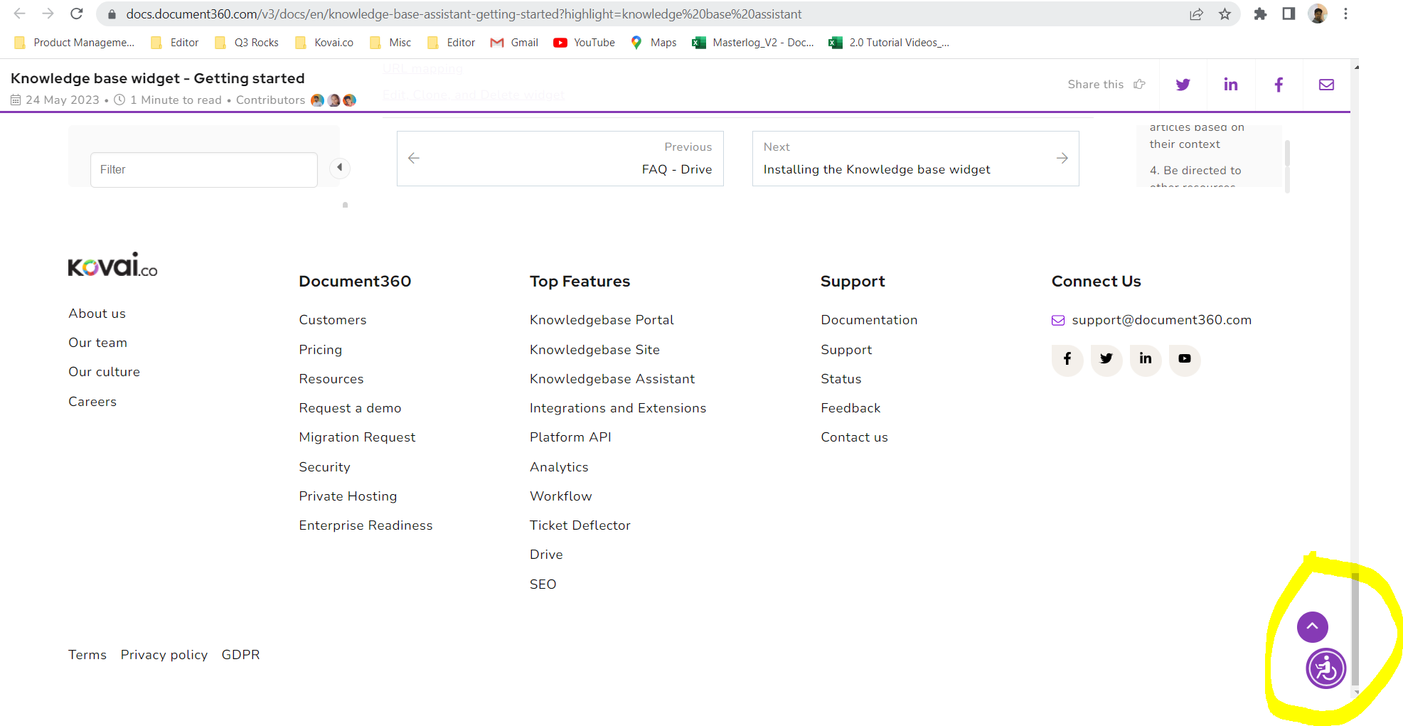Open the Q3 Rocks bookmark folder
Viewport: 1403px width, 726px height.
247,43
